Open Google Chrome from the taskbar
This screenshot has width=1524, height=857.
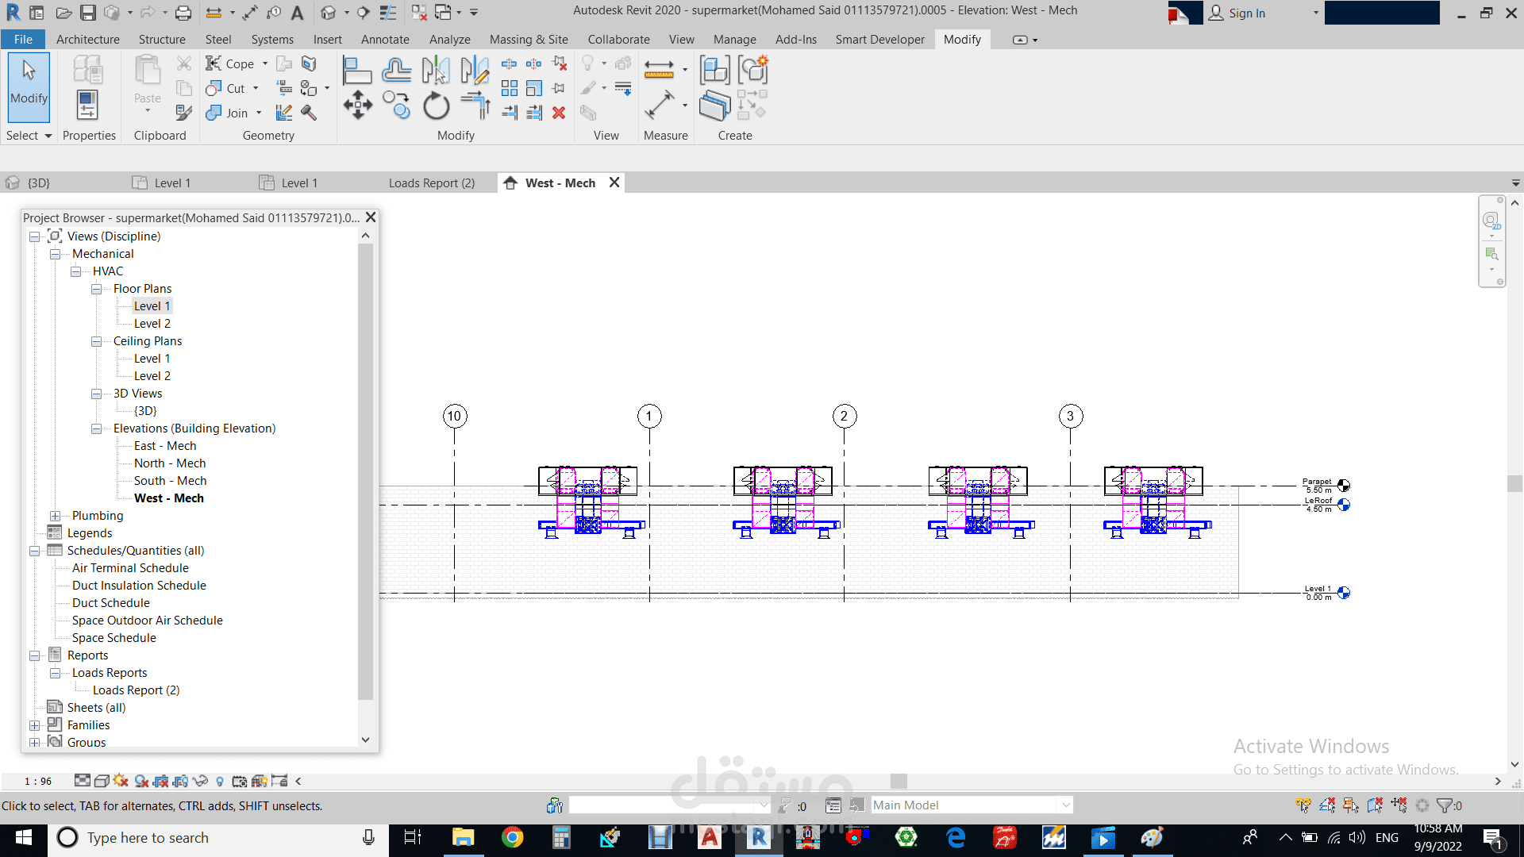pos(513,838)
